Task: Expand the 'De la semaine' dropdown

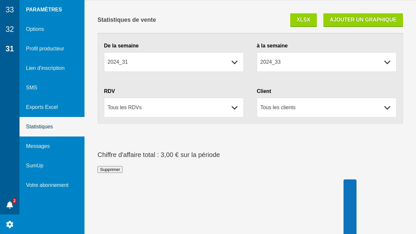Action: 174,62
